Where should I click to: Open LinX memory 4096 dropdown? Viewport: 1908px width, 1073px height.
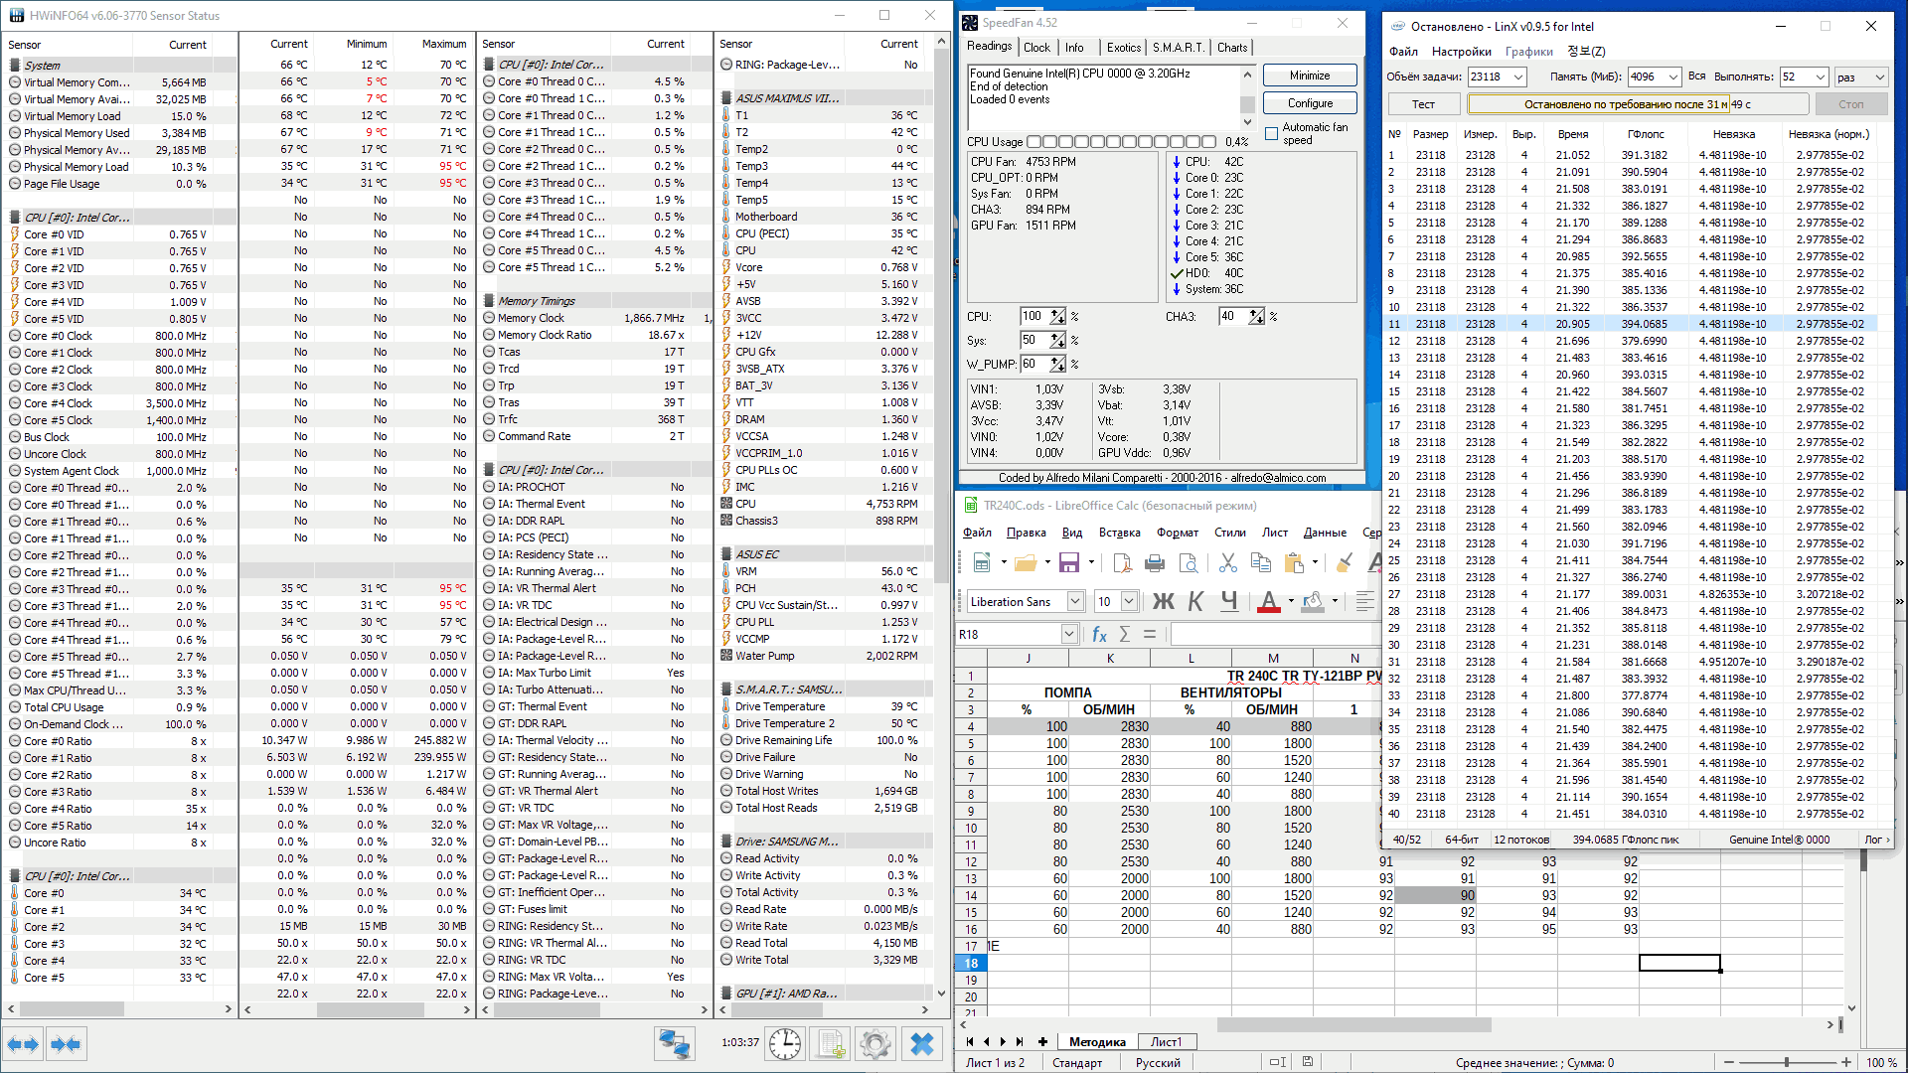coord(1673,77)
